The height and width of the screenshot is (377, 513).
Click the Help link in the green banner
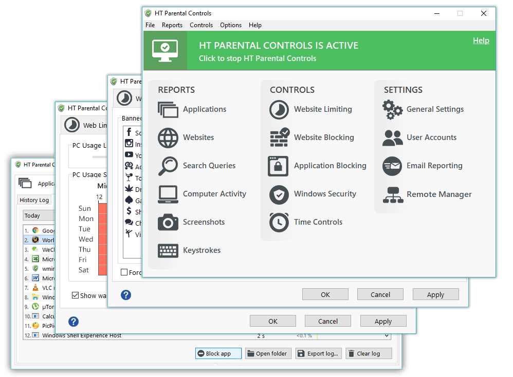point(481,40)
